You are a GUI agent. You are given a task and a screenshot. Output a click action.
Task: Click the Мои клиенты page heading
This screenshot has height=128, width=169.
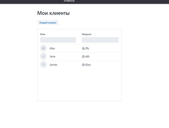53,13
